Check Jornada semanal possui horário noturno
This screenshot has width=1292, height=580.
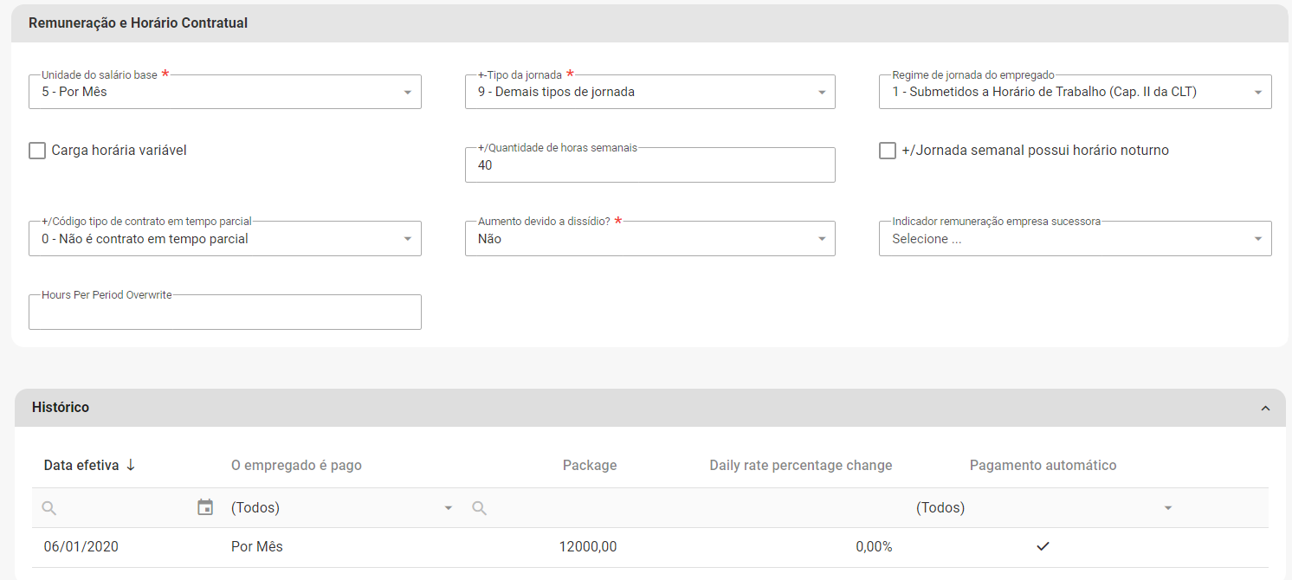point(888,151)
